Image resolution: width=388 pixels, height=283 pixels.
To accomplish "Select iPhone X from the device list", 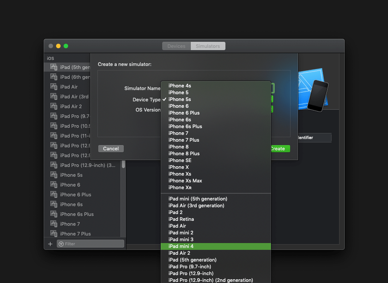I will click(178, 167).
